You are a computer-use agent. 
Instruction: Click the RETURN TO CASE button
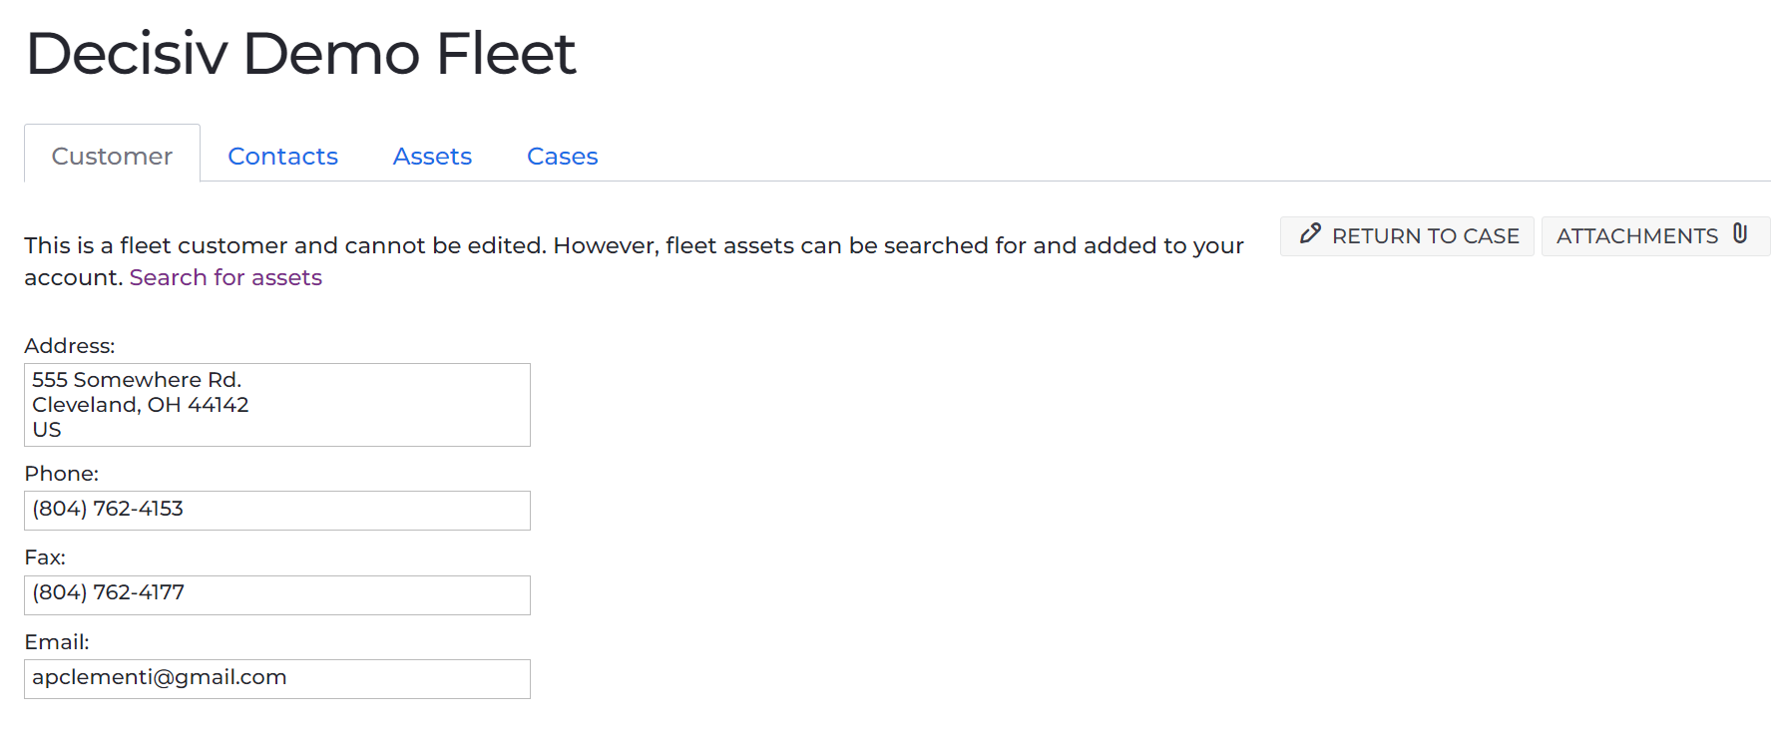coord(1407,236)
